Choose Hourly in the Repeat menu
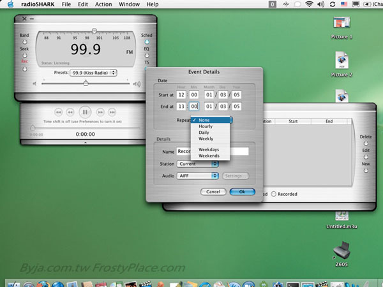This screenshot has height=287, width=383. pyautogui.click(x=210, y=126)
